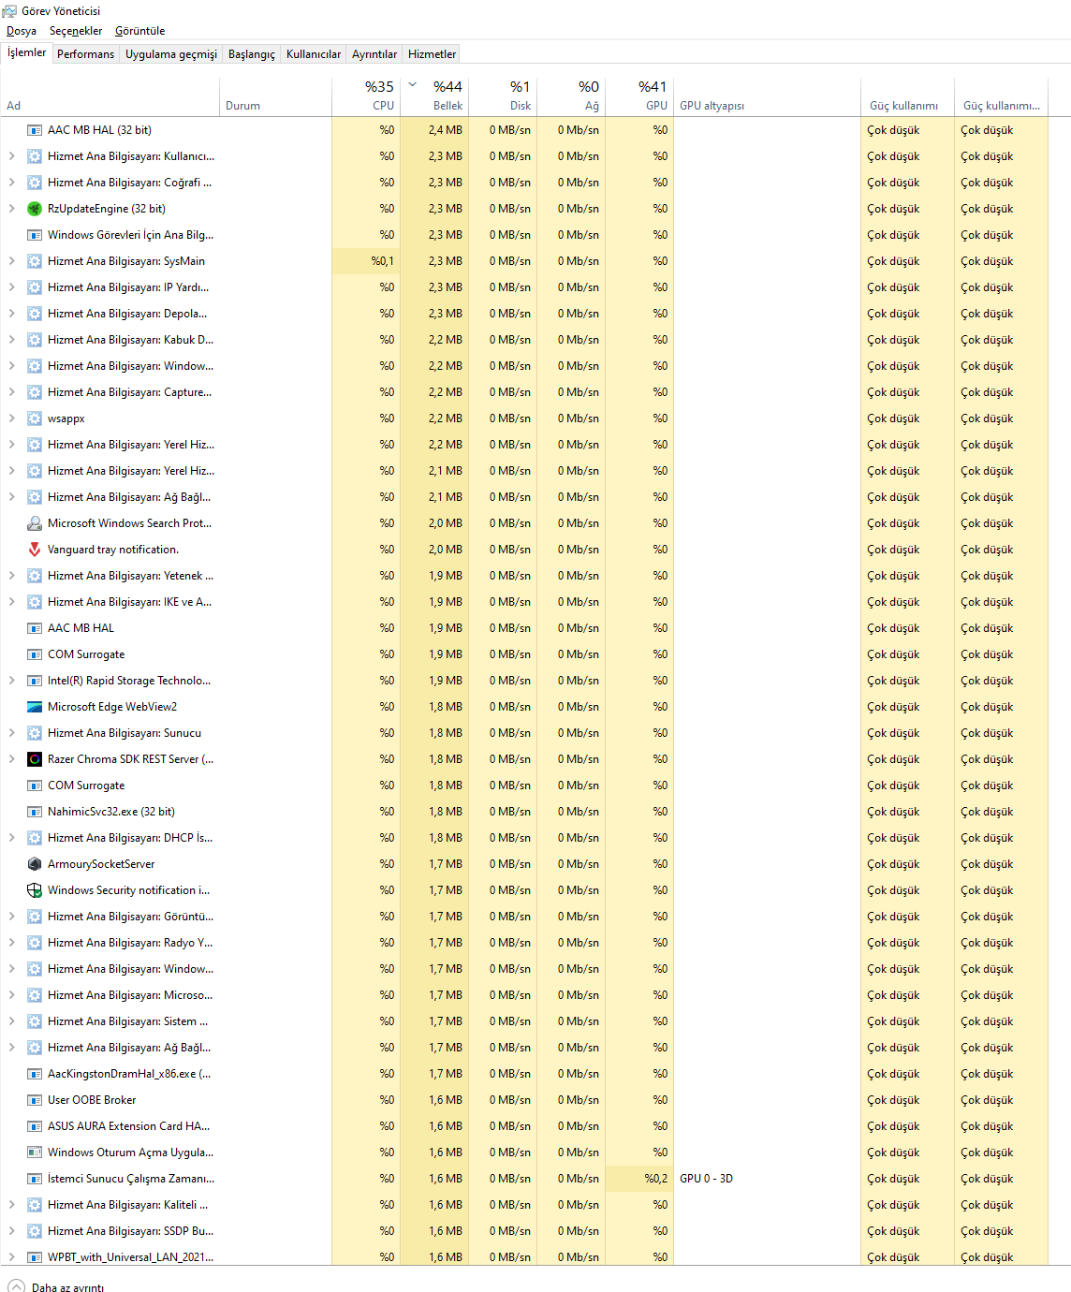Click the NahimicSvc32.exe process icon
1071x1292 pixels.
35,812
